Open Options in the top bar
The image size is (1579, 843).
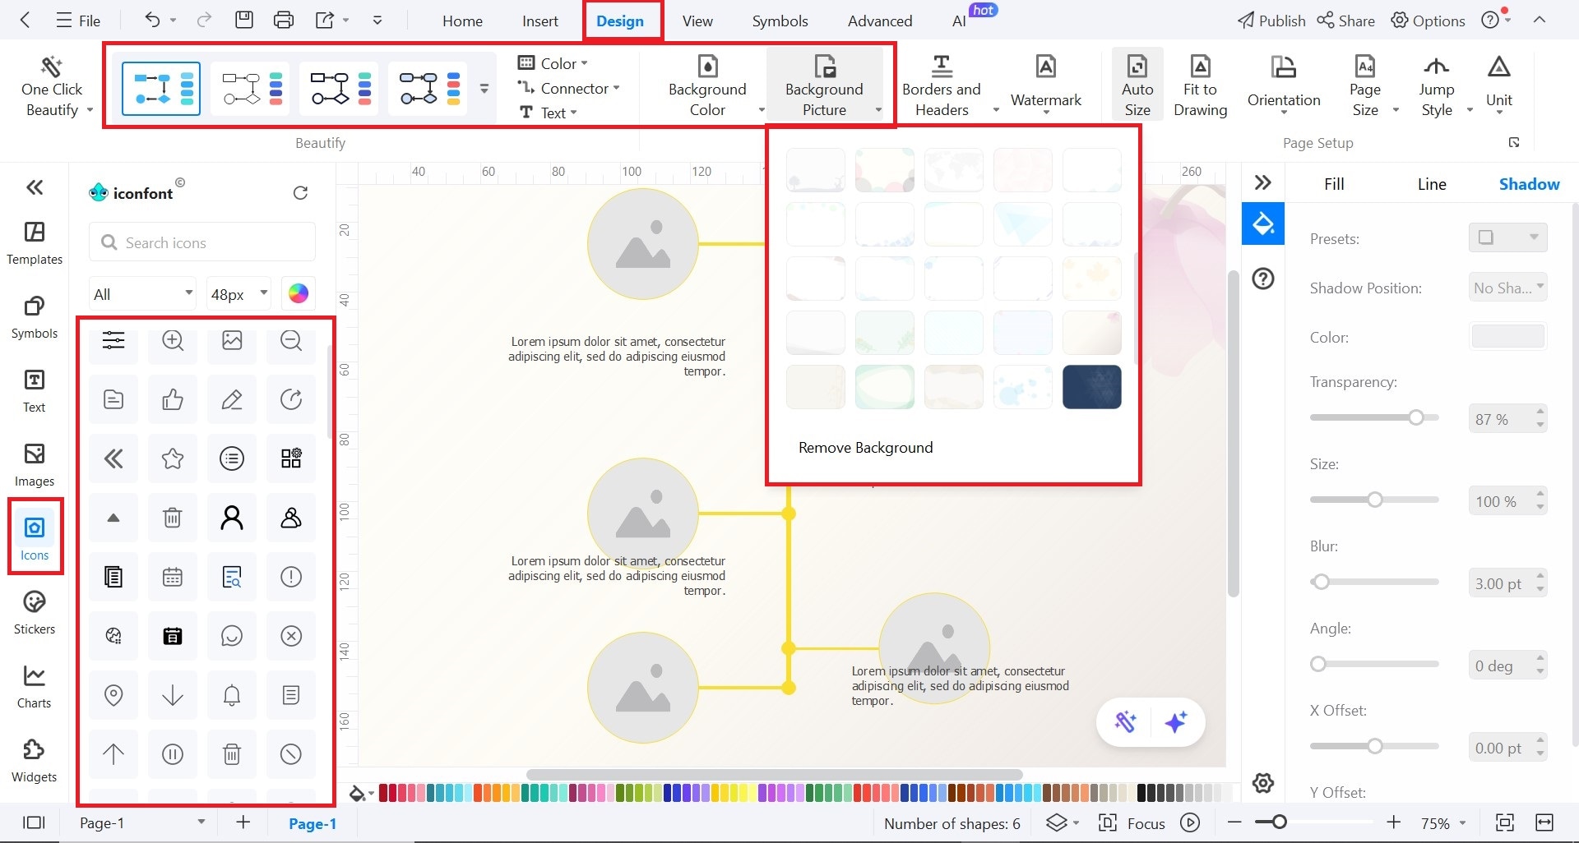tap(1428, 21)
